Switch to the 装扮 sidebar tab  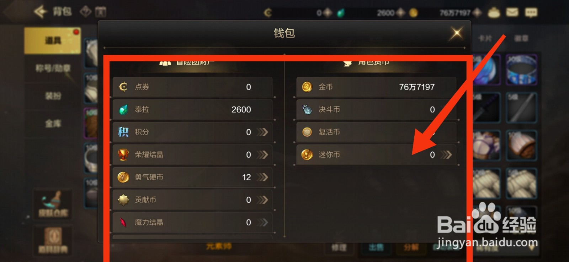53,96
